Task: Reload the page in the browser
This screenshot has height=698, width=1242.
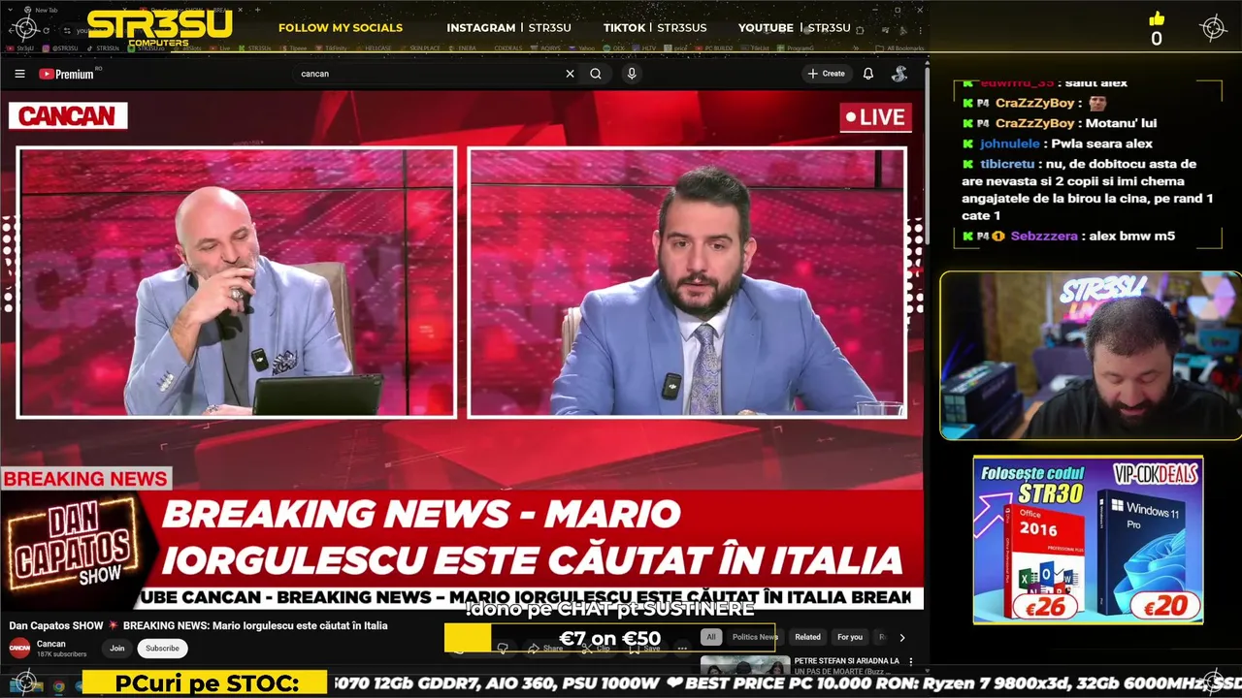Action: click(x=46, y=30)
